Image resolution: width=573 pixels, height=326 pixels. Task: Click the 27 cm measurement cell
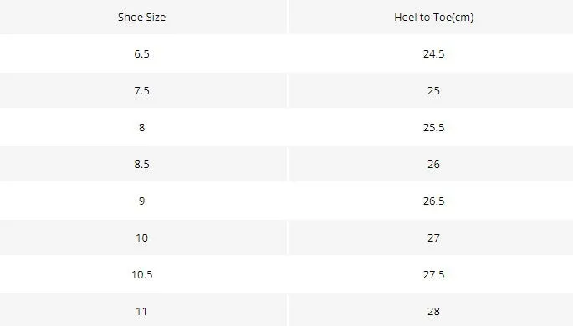434,237
